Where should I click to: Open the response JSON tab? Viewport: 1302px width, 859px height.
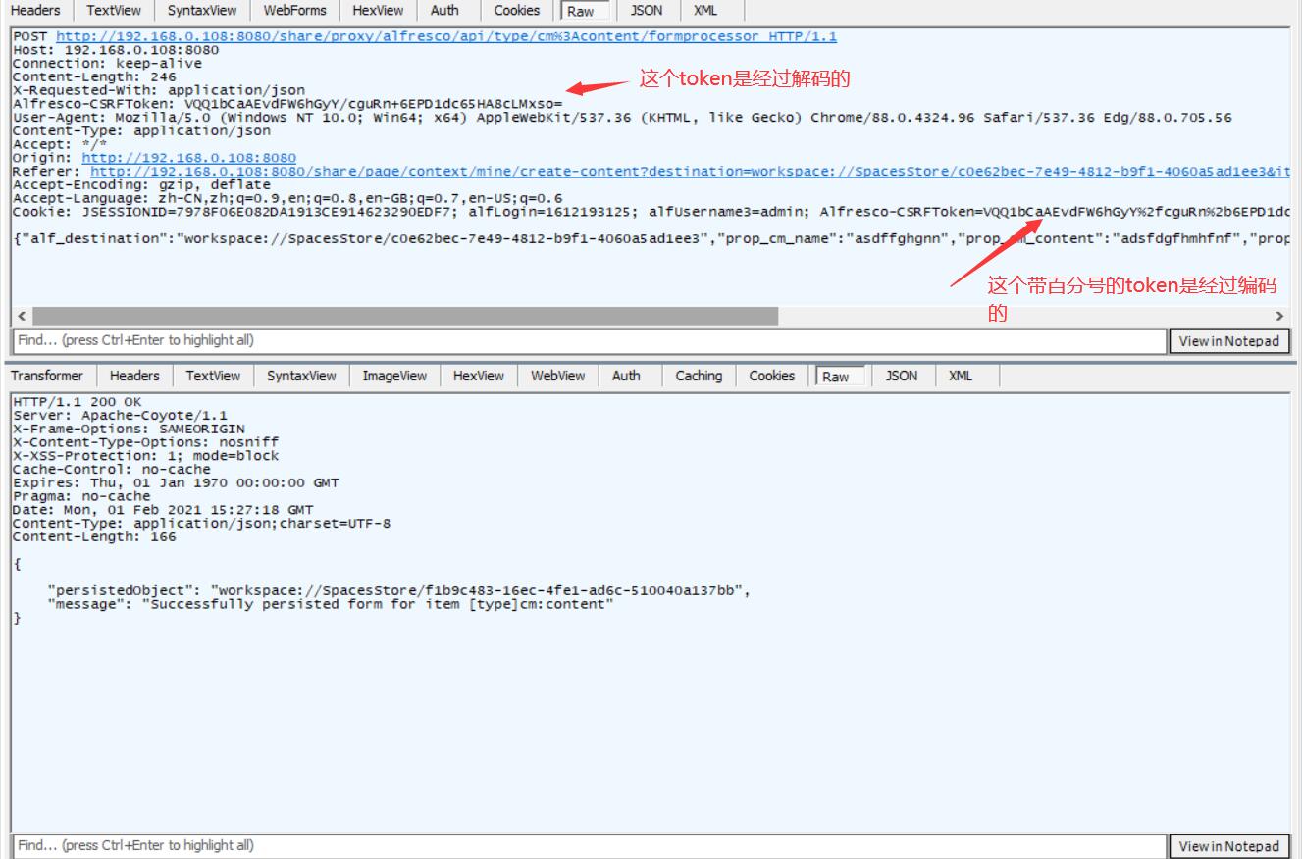click(x=902, y=376)
